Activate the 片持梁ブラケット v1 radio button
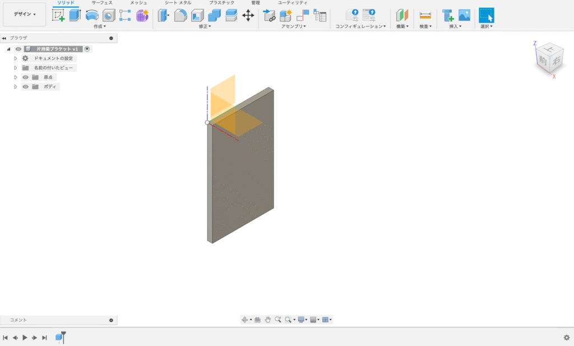This screenshot has width=574, height=346. pos(87,49)
